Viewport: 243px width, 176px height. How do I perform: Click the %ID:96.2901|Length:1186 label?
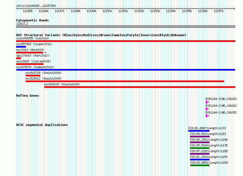pos(209,140)
